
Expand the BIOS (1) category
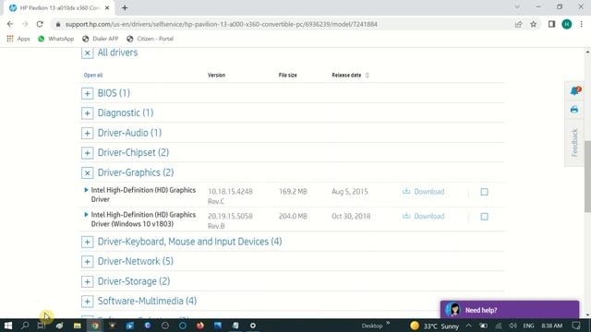coord(87,93)
